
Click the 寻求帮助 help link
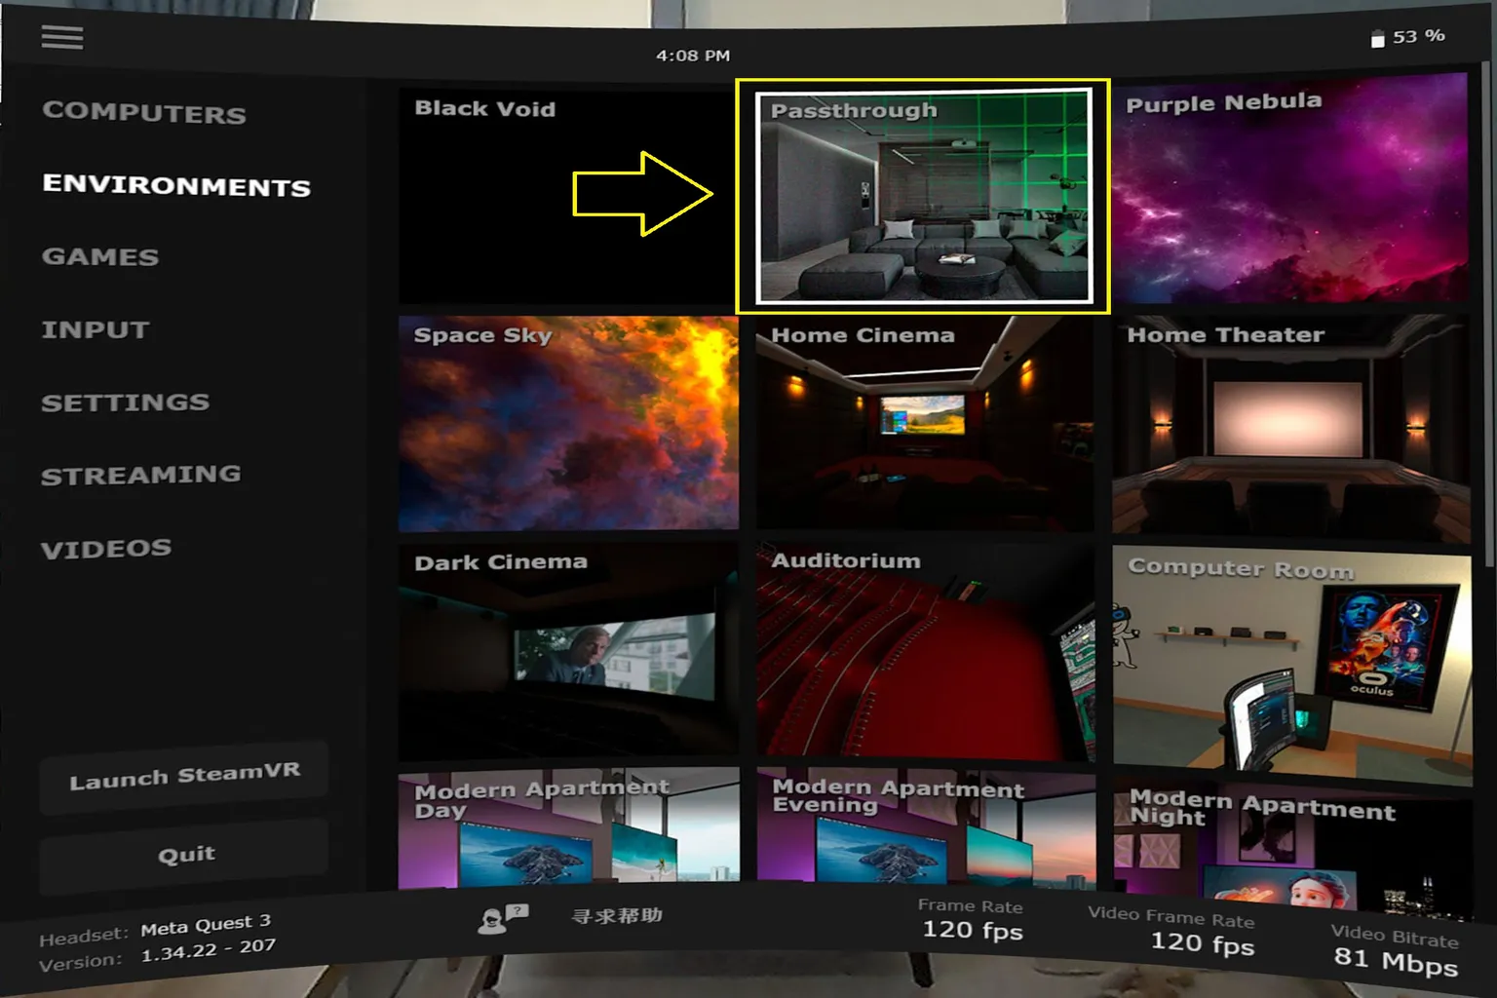(616, 915)
